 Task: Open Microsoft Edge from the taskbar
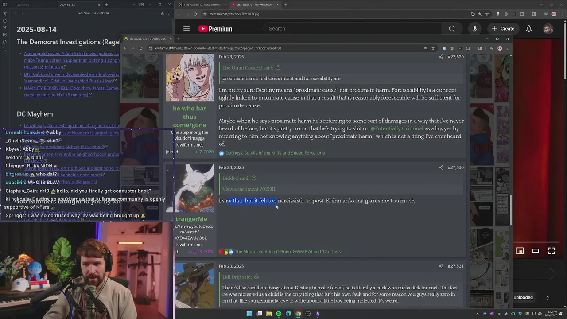[x=288, y=314]
